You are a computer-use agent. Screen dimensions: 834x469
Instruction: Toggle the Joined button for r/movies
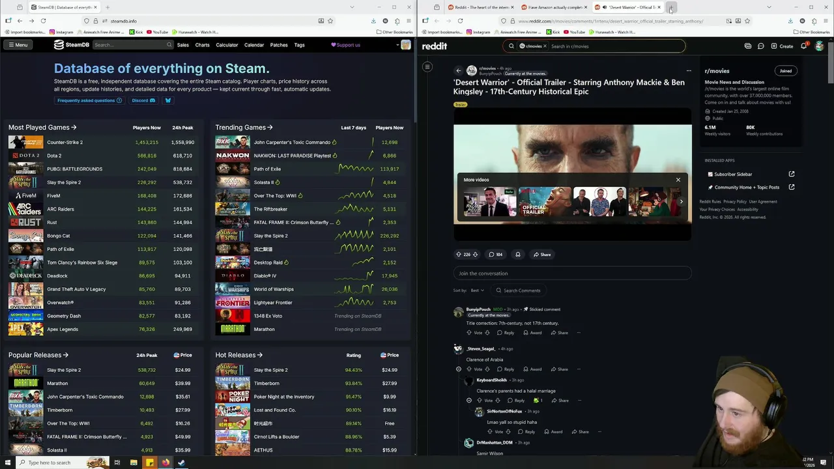(x=786, y=71)
